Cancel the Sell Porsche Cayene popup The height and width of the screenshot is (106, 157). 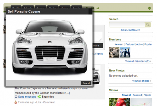pyautogui.click(x=86, y=83)
